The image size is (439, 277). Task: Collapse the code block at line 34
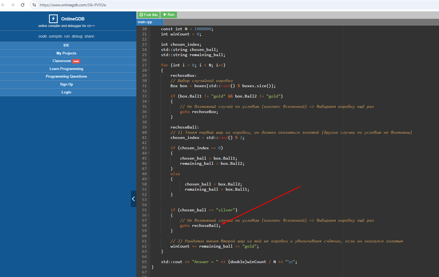149,101
